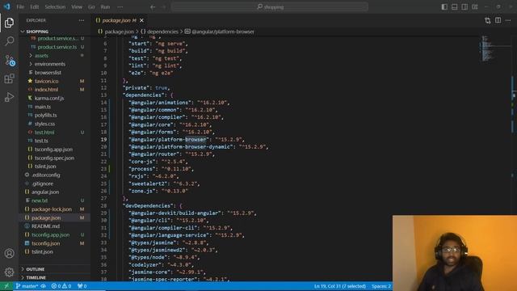The image size is (517, 291).
Task: Open .gitignore file
Action: coord(54,183)
